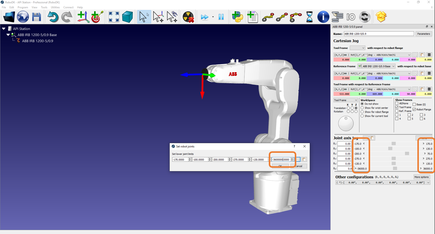Click the Fit All view icon

(x=114, y=17)
